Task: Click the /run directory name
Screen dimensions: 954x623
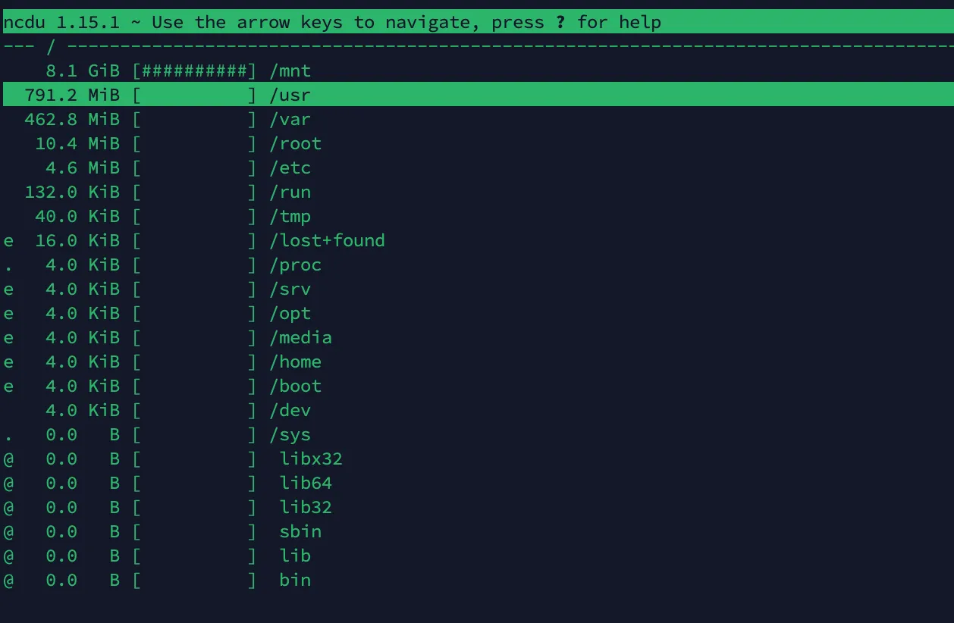Action: pos(290,193)
